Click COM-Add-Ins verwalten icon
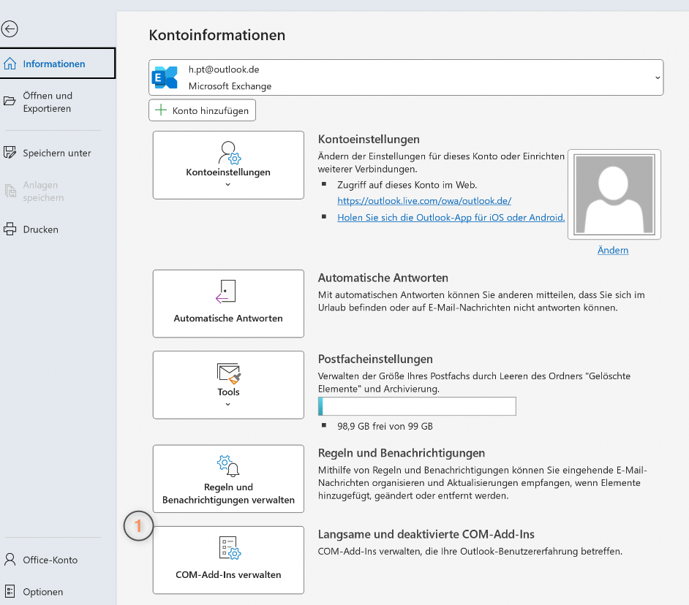 click(x=229, y=548)
